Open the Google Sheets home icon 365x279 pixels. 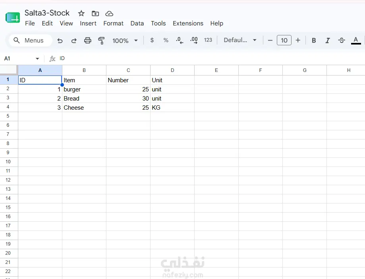13,18
